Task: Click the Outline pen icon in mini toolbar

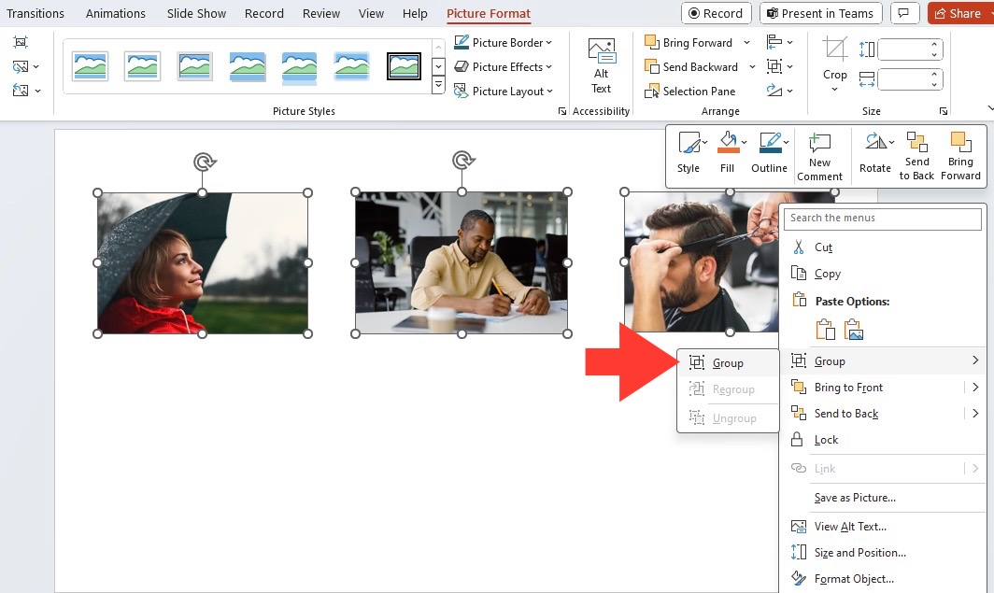Action: (x=770, y=143)
